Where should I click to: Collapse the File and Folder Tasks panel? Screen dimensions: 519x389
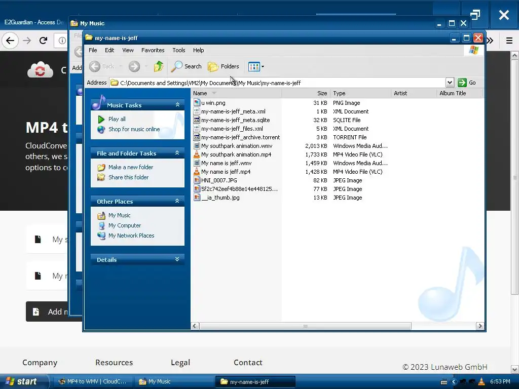click(177, 153)
